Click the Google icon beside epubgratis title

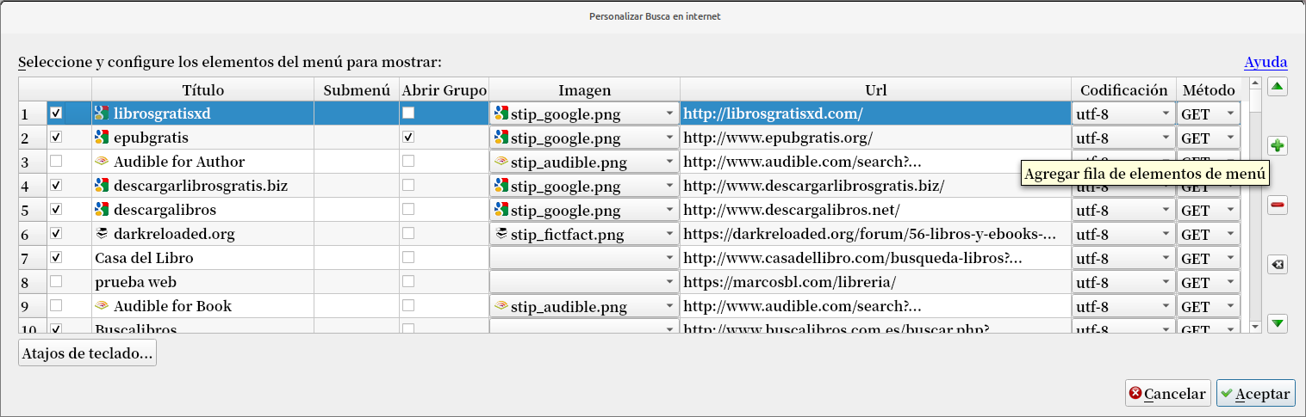[102, 138]
